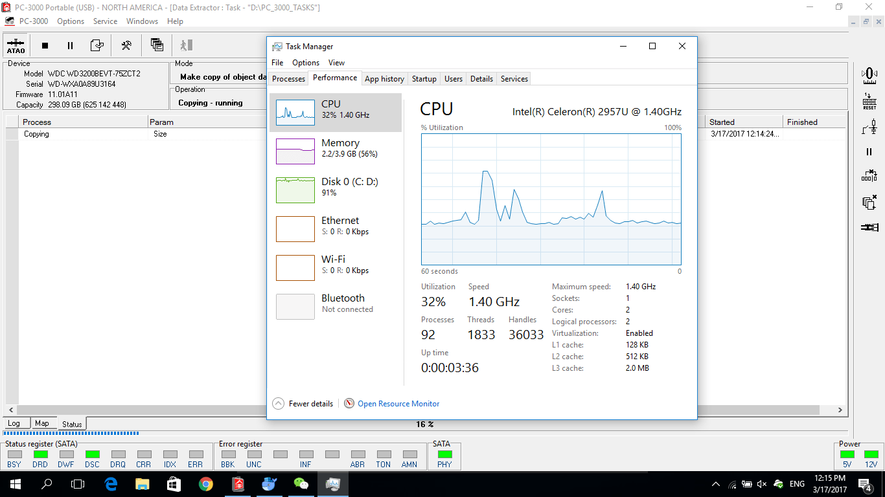Screen dimensions: 885x497
Task: Switch to the Processes tab
Action: point(288,79)
